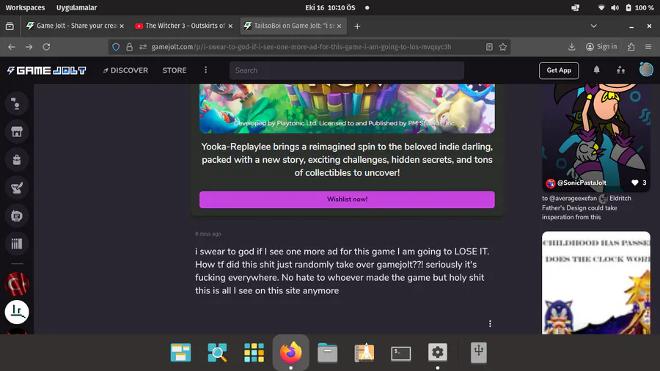This screenshot has width=660, height=371.
Task: Open site permissions icon in address bar
Action: coord(143,47)
